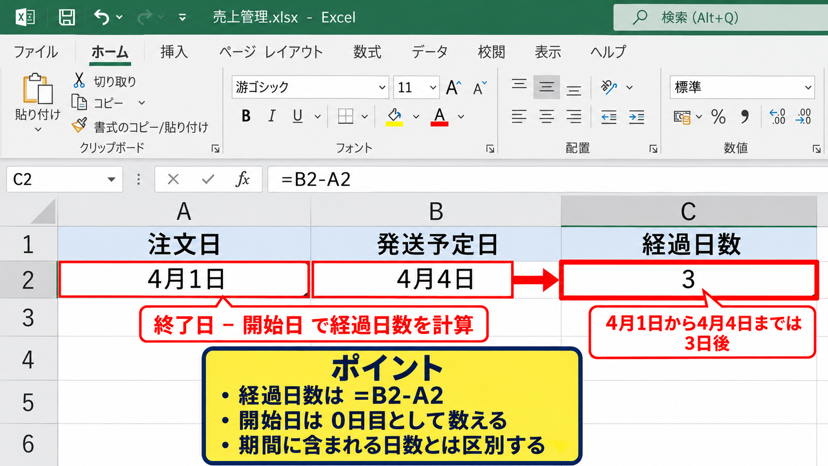Click the decrease indent icon
This screenshot has width=828, height=466.
[609, 117]
